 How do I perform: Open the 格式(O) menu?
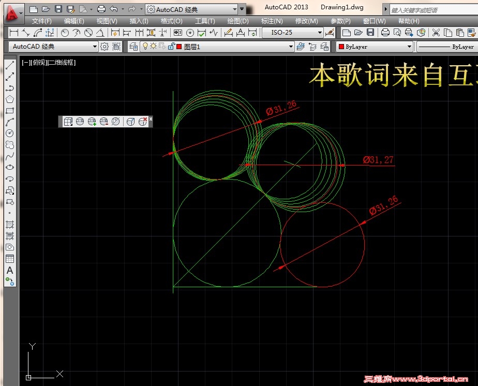[172, 21]
